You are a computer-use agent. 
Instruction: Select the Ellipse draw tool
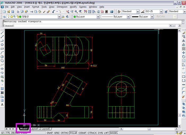tap(2, 69)
